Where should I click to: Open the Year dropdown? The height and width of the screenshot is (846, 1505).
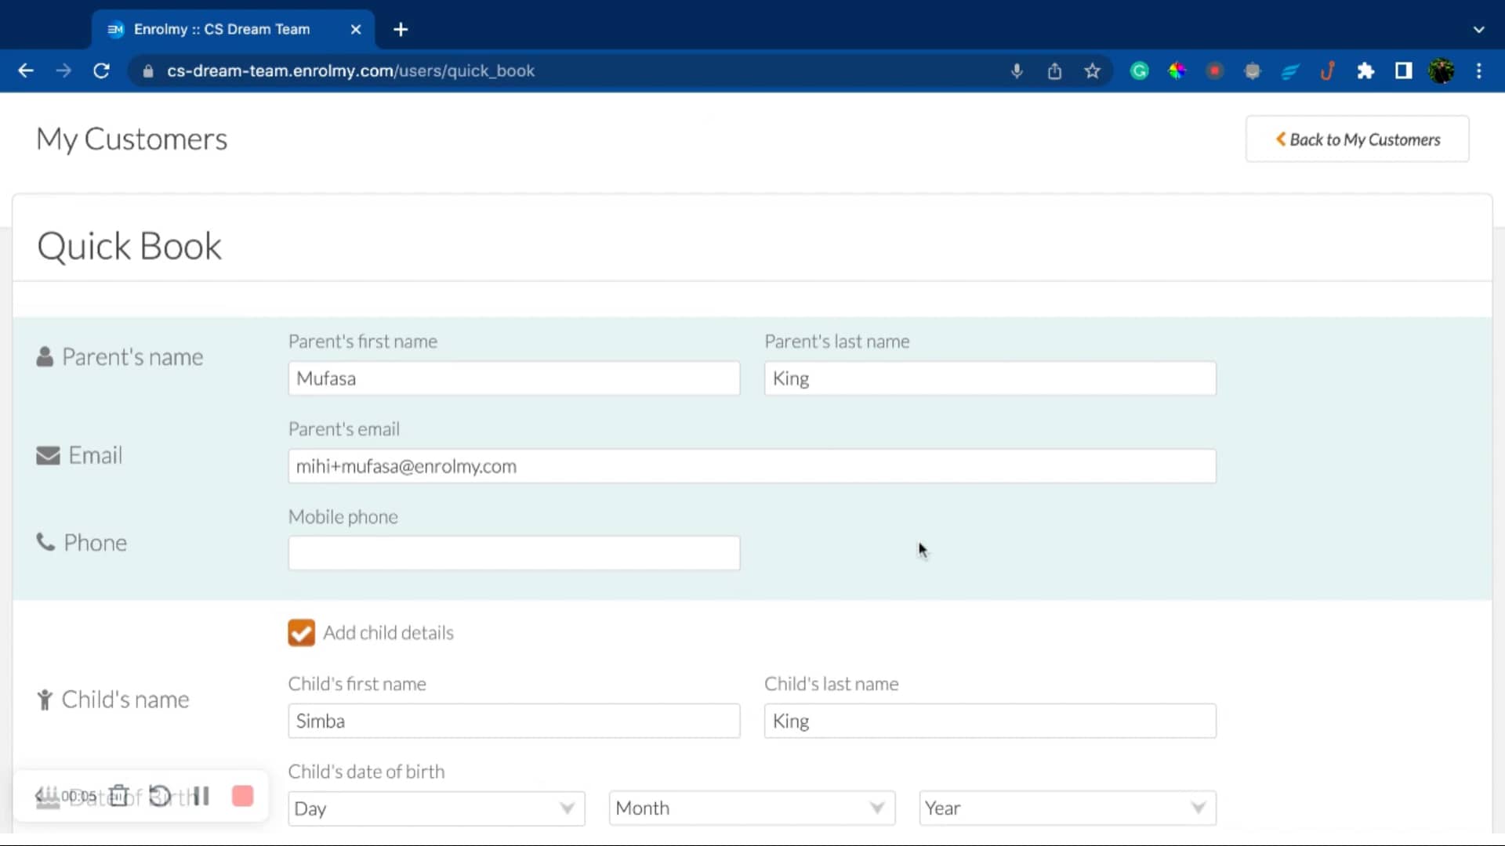click(x=1066, y=808)
